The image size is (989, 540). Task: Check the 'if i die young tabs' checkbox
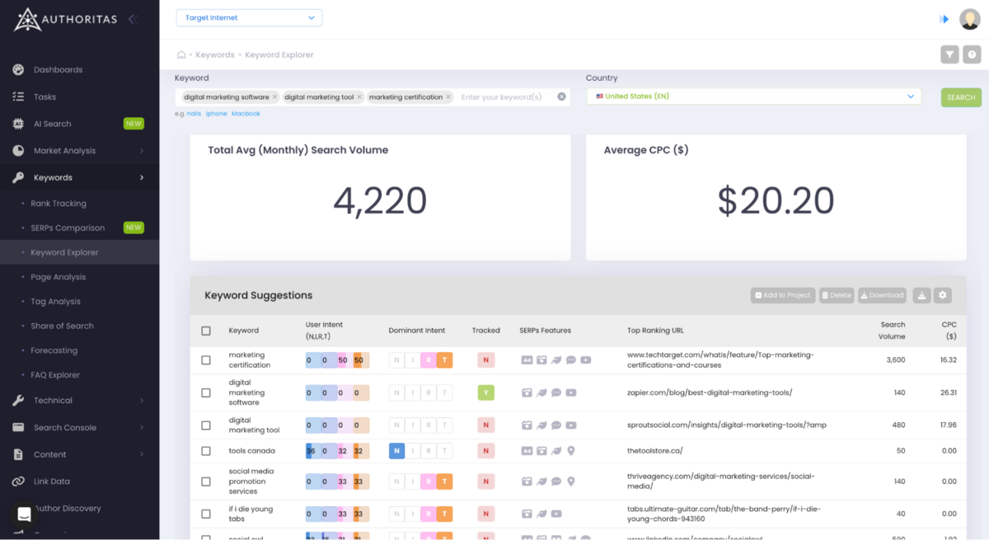coord(206,514)
